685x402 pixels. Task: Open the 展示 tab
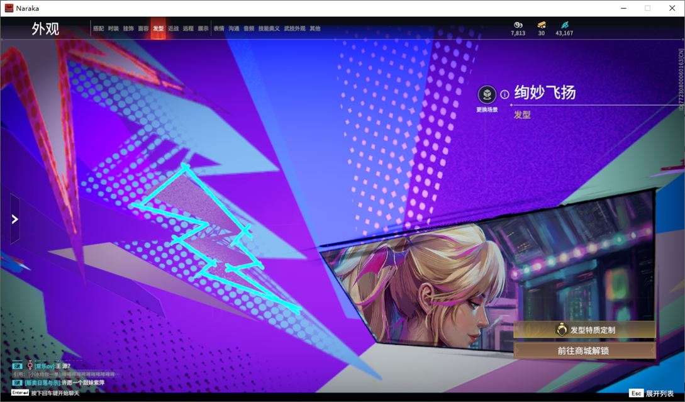click(203, 28)
